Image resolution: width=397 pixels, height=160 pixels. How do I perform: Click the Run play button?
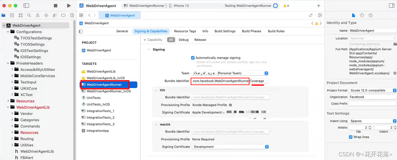69,6
